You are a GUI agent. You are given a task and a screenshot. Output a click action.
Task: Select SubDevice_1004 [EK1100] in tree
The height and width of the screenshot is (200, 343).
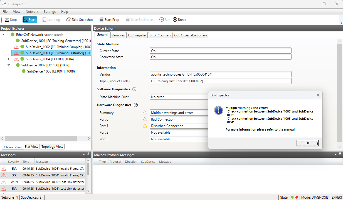[x=50, y=59]
